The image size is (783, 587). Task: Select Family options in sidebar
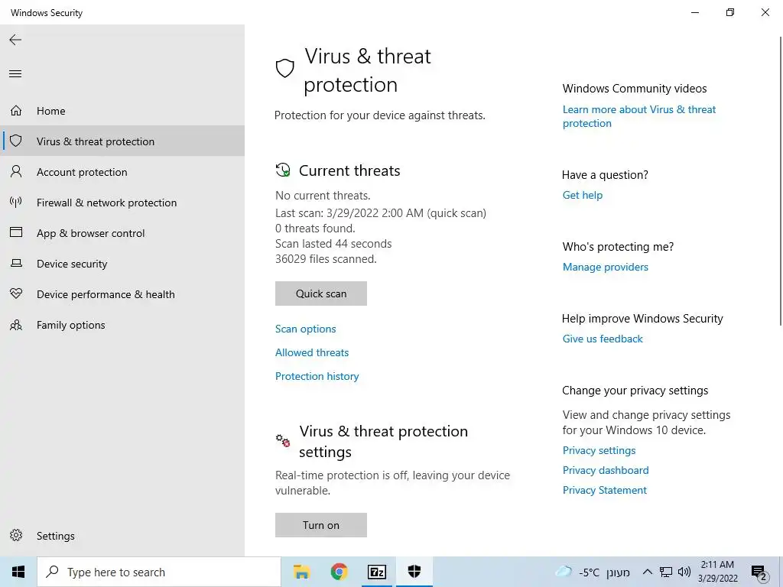coord(122,324)
